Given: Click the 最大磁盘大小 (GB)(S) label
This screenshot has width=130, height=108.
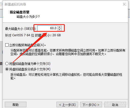Looking at the screenshot, I should (x=21, y=29).
